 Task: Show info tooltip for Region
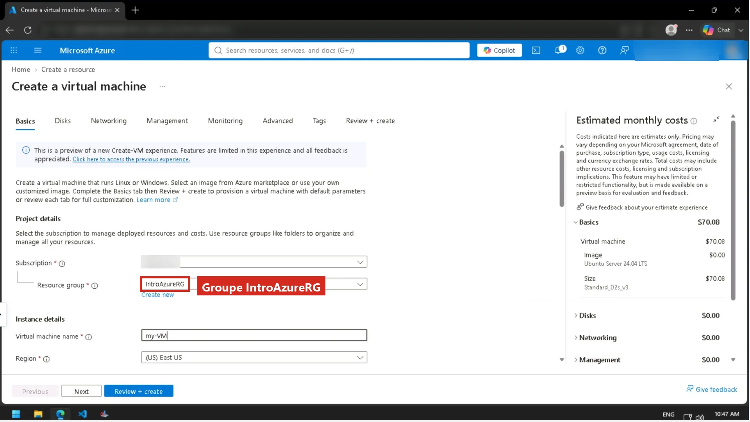point(46,359)
